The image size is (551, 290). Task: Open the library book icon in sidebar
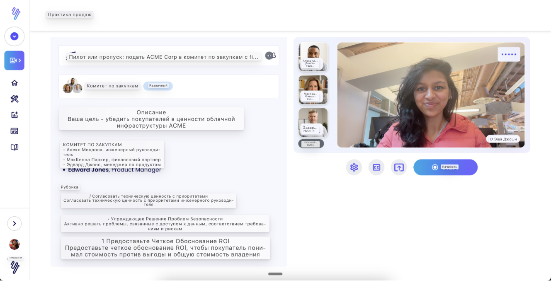pyautogui.click(x=15, y=146)
